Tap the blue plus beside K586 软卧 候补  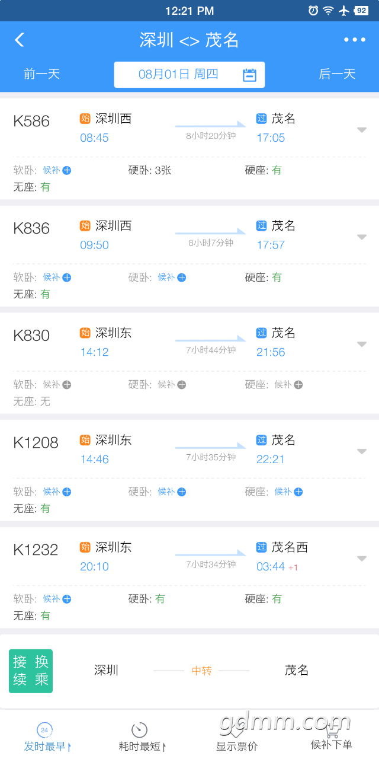click(x=67, y=170)
